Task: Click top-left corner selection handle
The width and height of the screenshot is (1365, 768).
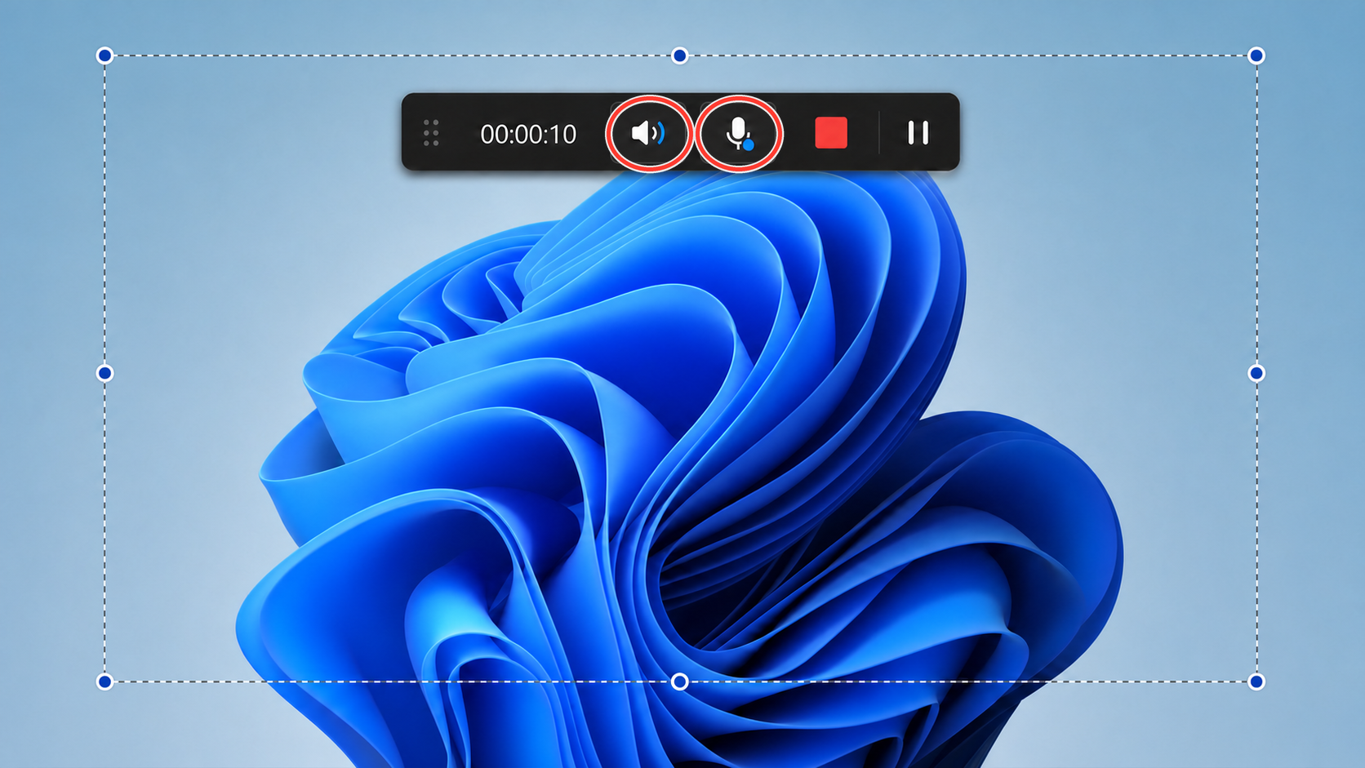Action: coord(104,55)
